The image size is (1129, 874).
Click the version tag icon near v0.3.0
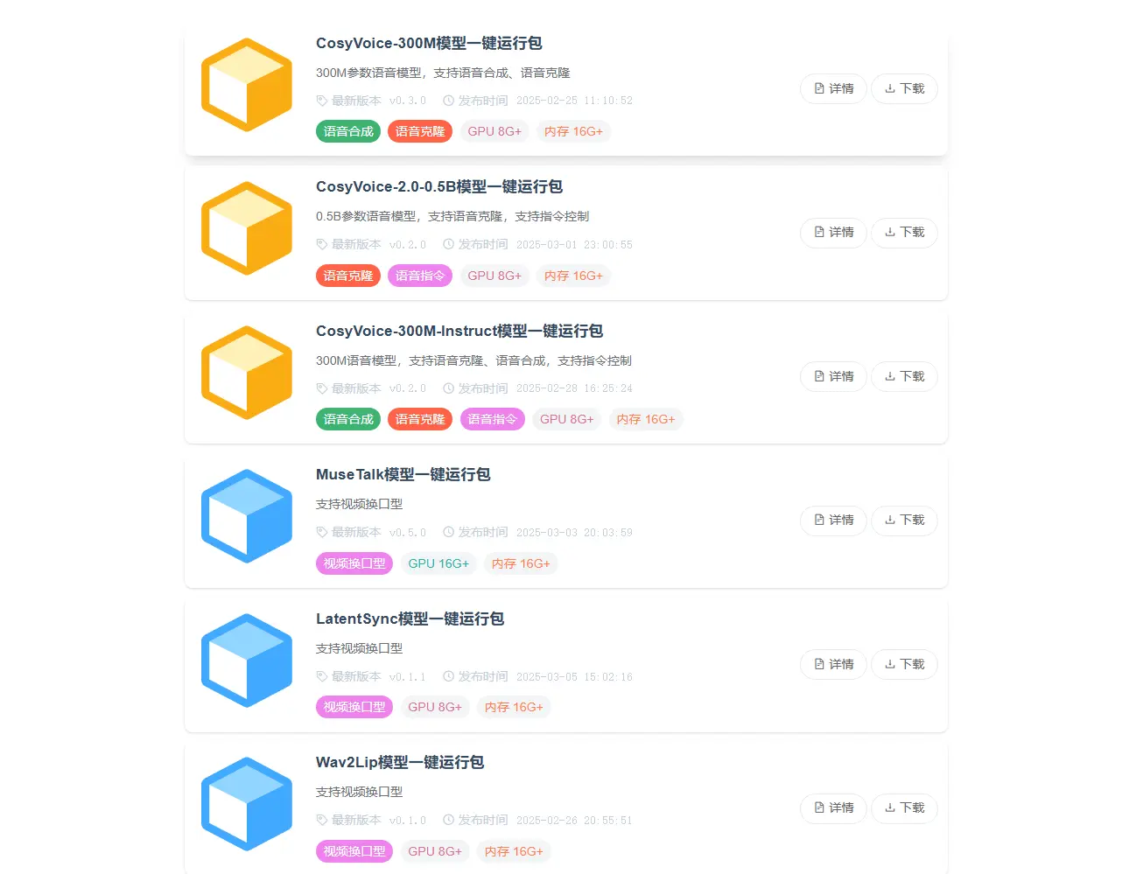[321, 101]
